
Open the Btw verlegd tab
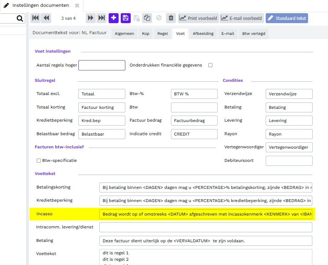(x=254, y=33)
